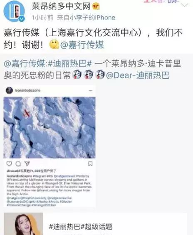Open the @嘉行传媒 mention in post text
193x235 pixels.
click(x=82, y=45)
